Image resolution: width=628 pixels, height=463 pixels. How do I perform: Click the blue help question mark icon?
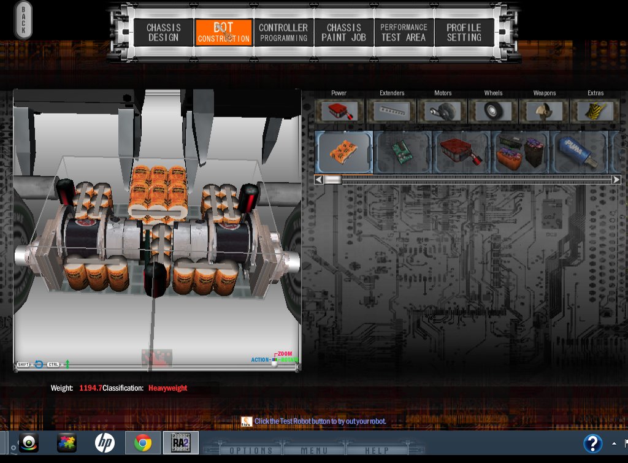[x=593, y=443]
